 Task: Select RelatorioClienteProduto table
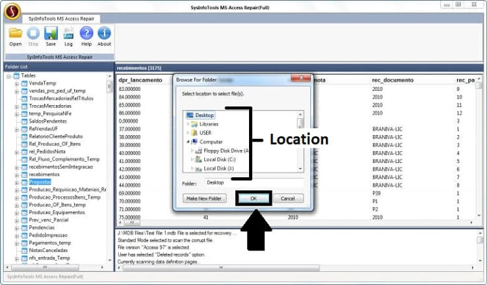coord(56,136)
